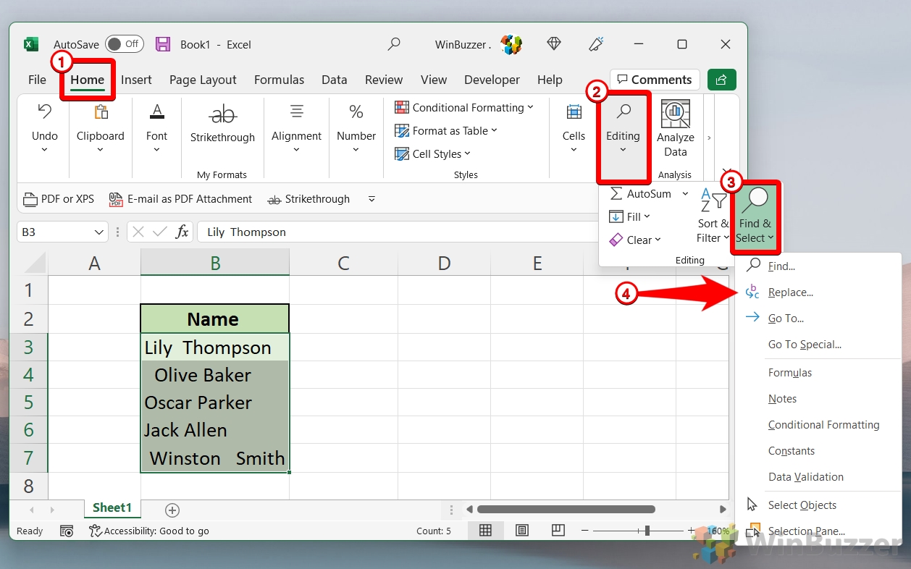The height and width of the screenshot is (569, 911).
Task: Choose Find... from the menu
Action: click(x=781, y=266)
